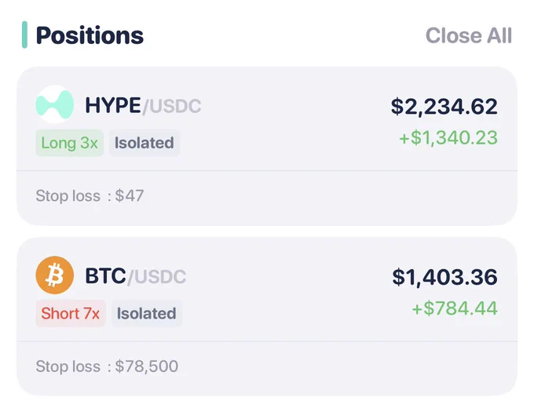Select the Positions section heading
This screenshot has height=412, width=534.
coord(90,35)
